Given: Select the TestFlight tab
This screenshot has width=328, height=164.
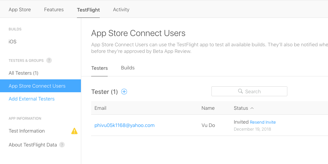Looking at the screenshot, I should [x=88, y=10].
